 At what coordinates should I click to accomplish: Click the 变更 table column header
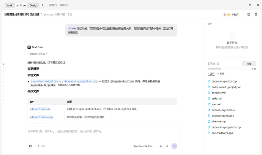click(69, 102)
